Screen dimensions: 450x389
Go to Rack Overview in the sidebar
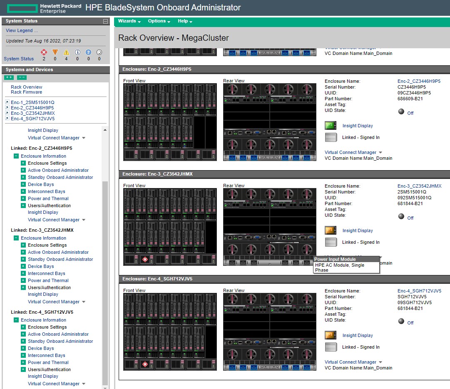(x=26, y=87)
